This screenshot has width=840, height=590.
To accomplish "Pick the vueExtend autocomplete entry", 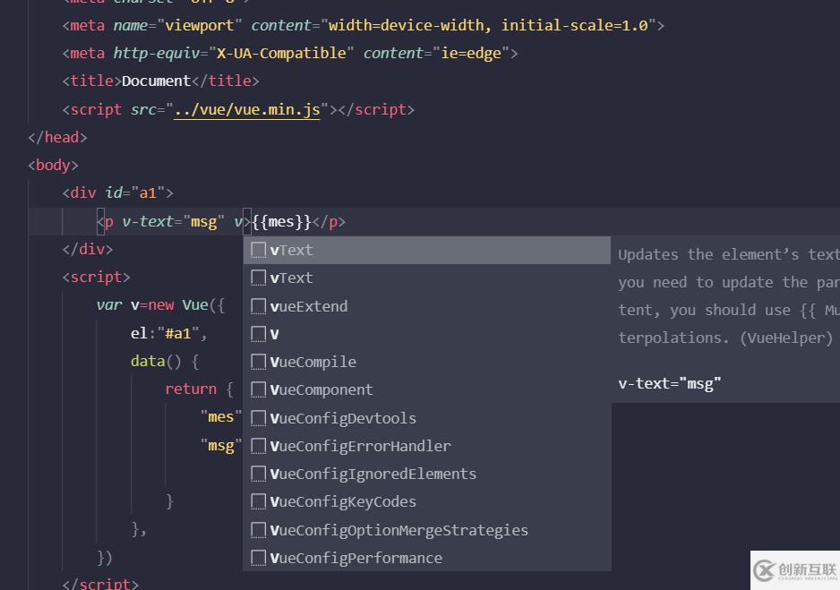I will click(427, 306).
